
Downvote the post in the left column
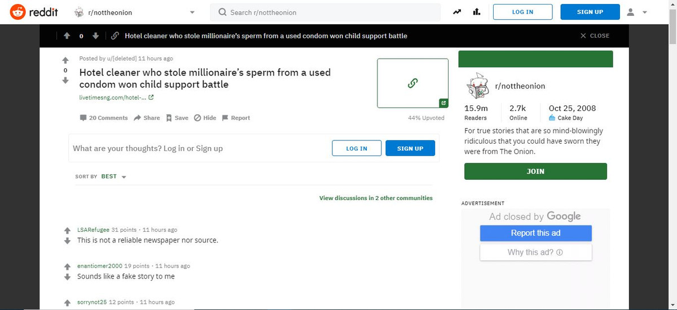(x=65, y=80)
